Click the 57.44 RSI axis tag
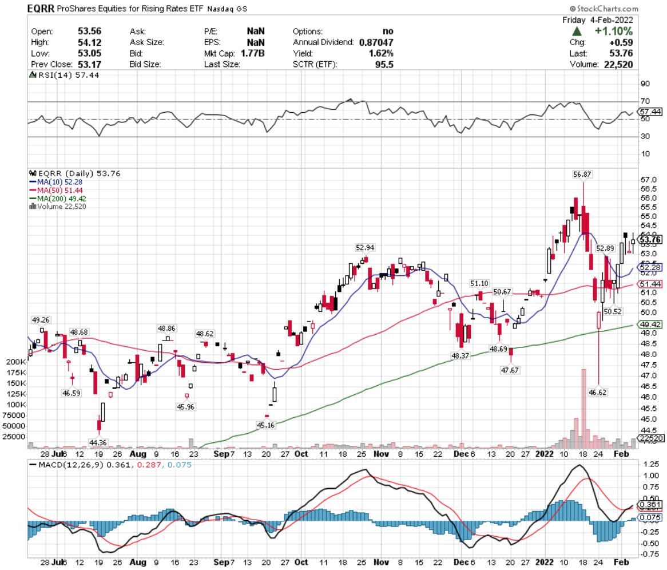Image resolution: width=667 pixels, height=570 pixels. click(x=650, y=112)
